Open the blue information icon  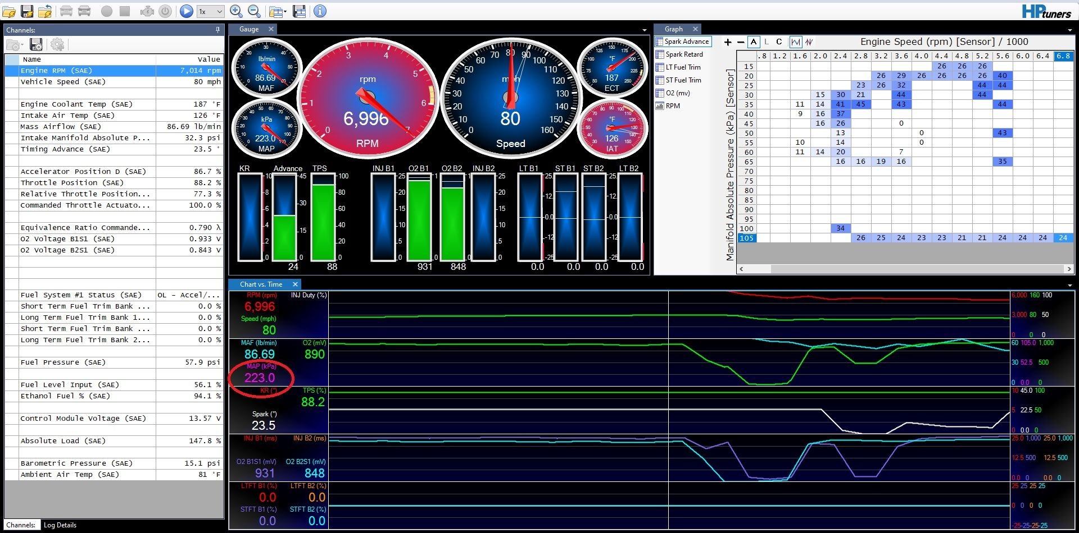320,11
